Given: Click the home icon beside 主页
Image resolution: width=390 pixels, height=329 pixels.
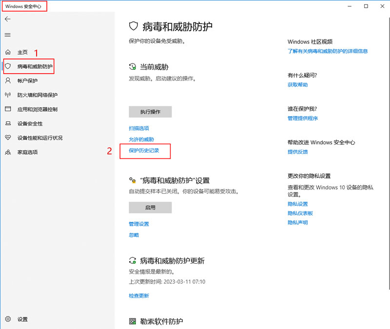Looking at the screenshot, I should coord(8,52).
